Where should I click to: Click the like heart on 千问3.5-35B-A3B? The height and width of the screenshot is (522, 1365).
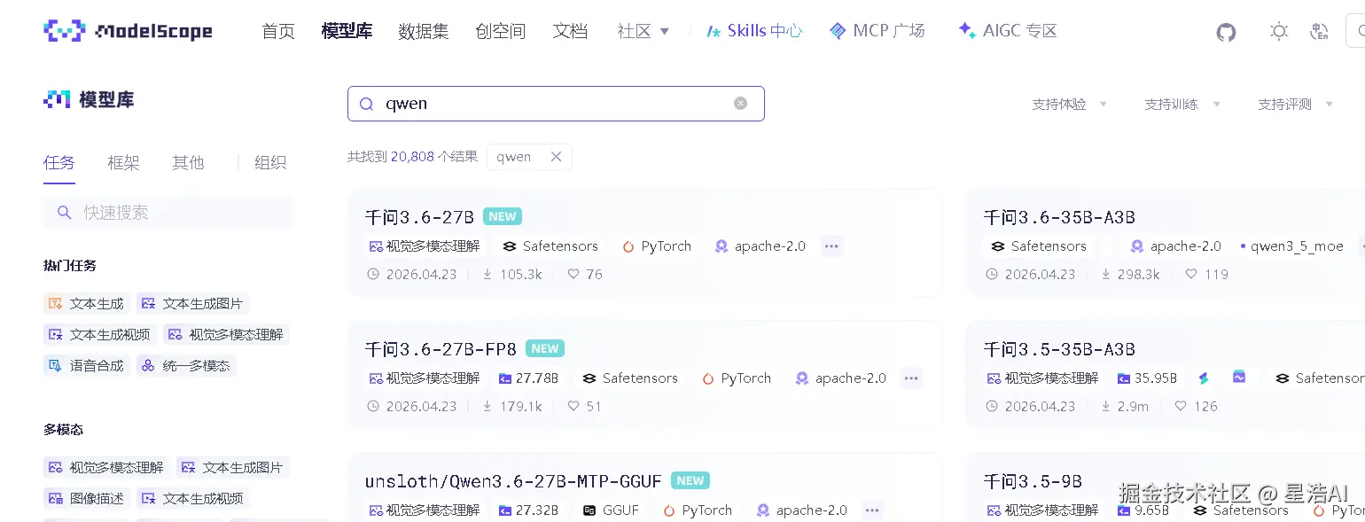point(1181,407)
